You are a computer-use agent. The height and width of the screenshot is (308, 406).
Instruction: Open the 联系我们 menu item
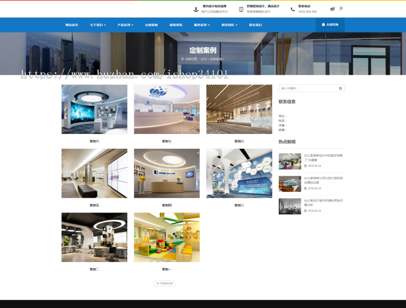tap(256, 25)
